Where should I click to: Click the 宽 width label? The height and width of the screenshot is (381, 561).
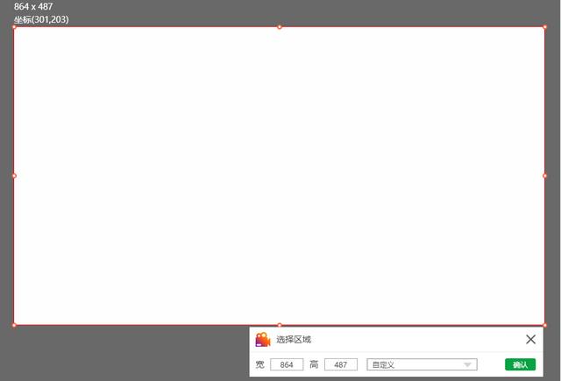(x=260, y=364)
